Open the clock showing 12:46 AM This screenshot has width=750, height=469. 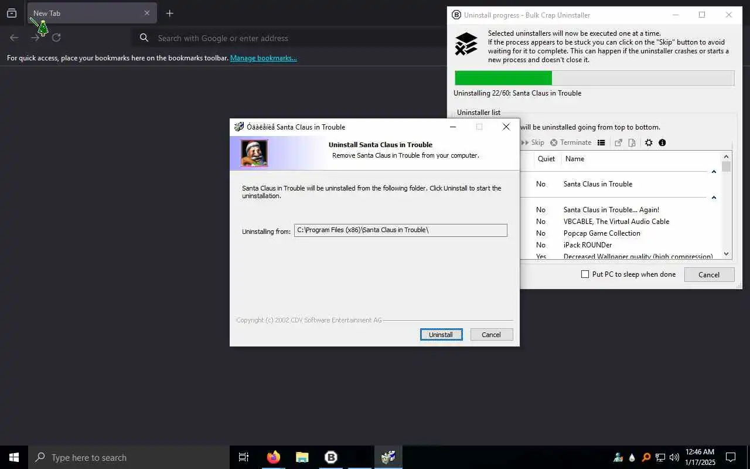coord(700,457)
